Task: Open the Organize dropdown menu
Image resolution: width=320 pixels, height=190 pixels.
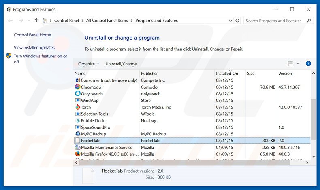Action: pyautogui.click(x=88, y=64)
